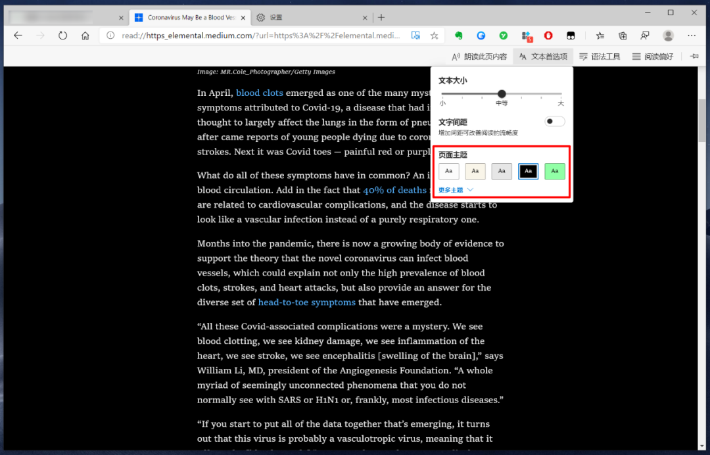Click the browser profile avatar icon
Viewport: 710px width, 455px height.
(x=668, y=36)
